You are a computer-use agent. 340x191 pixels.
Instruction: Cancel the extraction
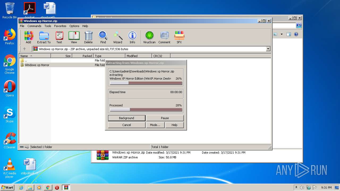127,125
